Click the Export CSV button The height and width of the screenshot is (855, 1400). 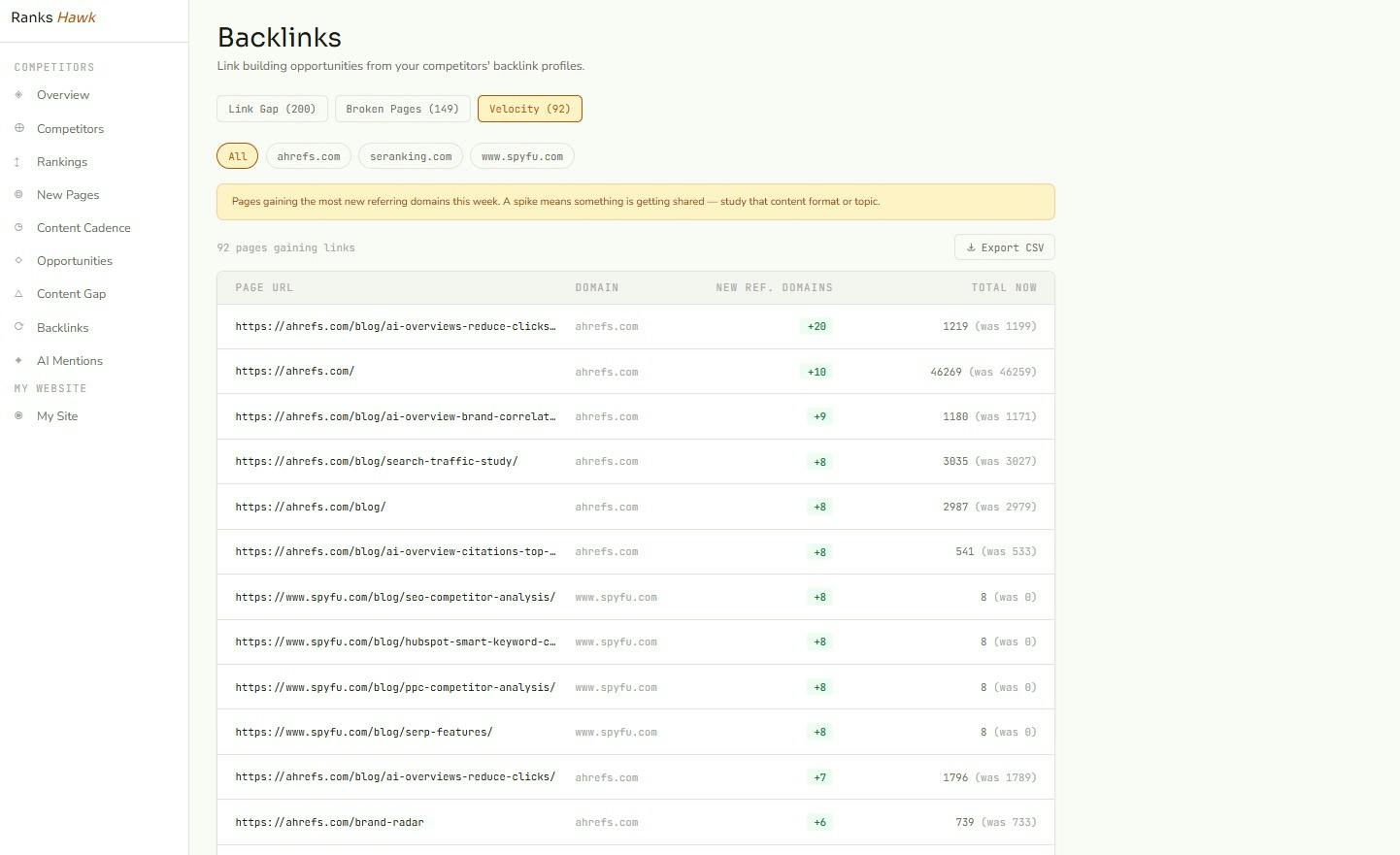point(1005,247)
